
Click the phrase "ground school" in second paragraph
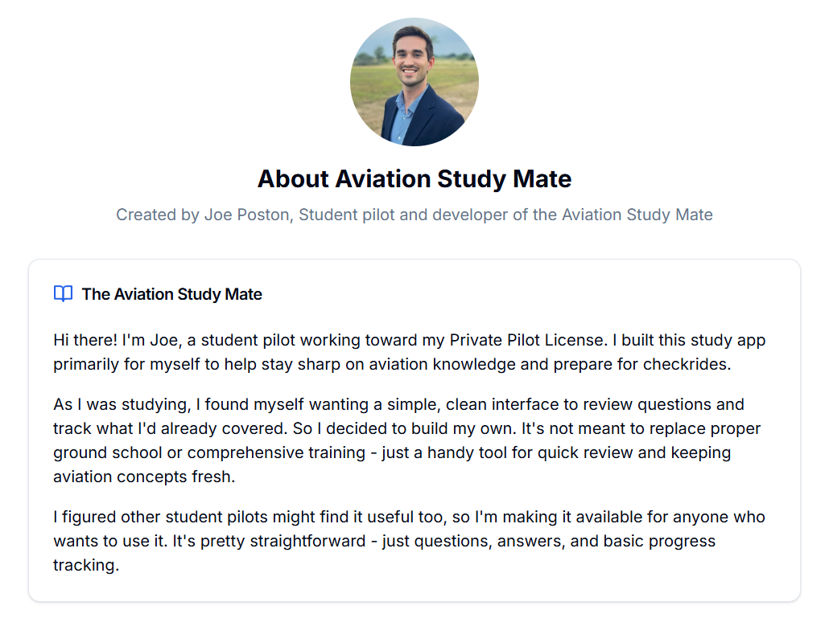click(x=108, y=452)
